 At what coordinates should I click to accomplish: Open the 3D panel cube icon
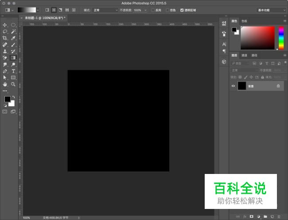point(224,62)
